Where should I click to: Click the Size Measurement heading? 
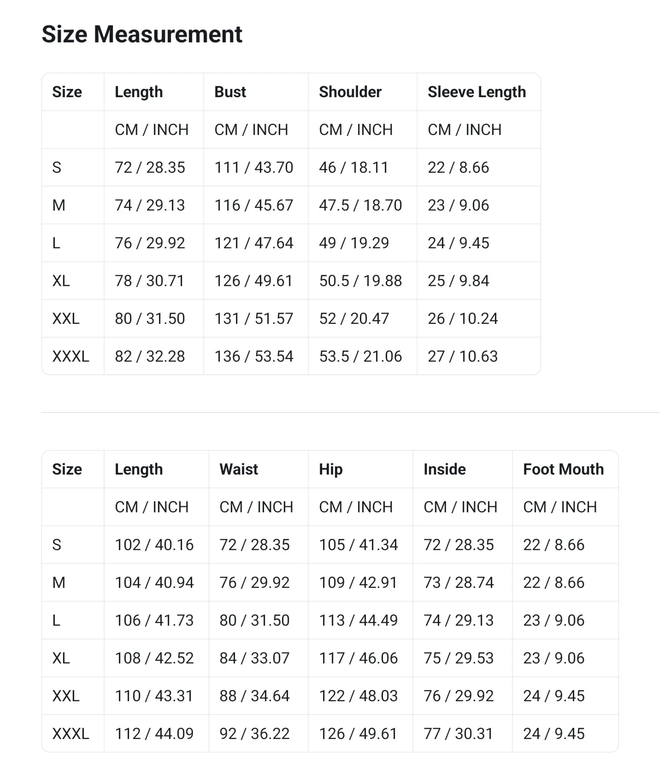142,34
